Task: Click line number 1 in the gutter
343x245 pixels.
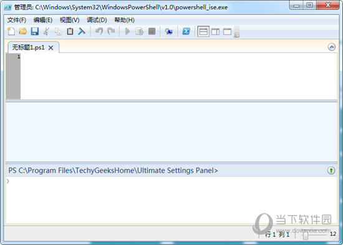Action: [x=19, y=57]
